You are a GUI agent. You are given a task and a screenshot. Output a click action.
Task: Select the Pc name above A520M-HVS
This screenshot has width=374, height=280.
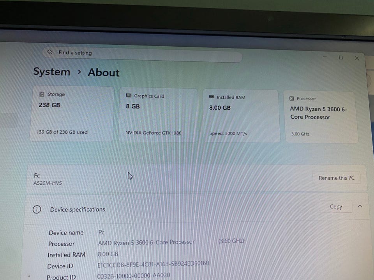pos(37,175)
